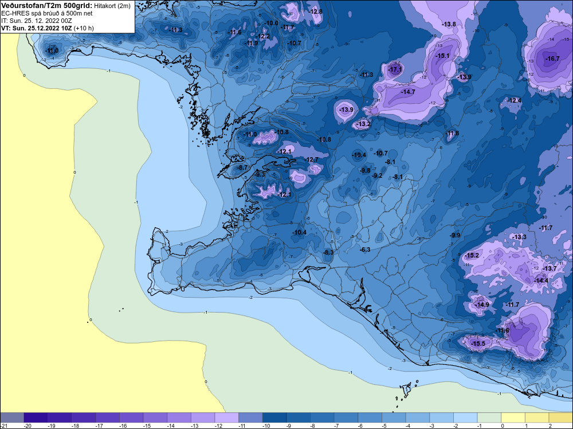Viewport: 573px width, 429px height.
Task: Click the -9.9 temperature value
Action: click(454, 235)
